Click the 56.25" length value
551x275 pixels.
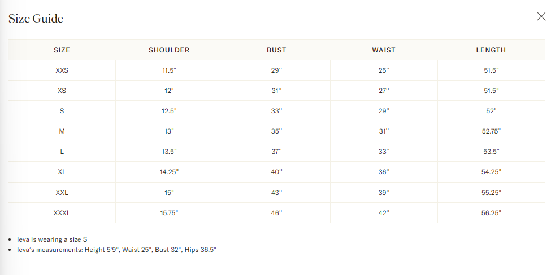[491, 213]
